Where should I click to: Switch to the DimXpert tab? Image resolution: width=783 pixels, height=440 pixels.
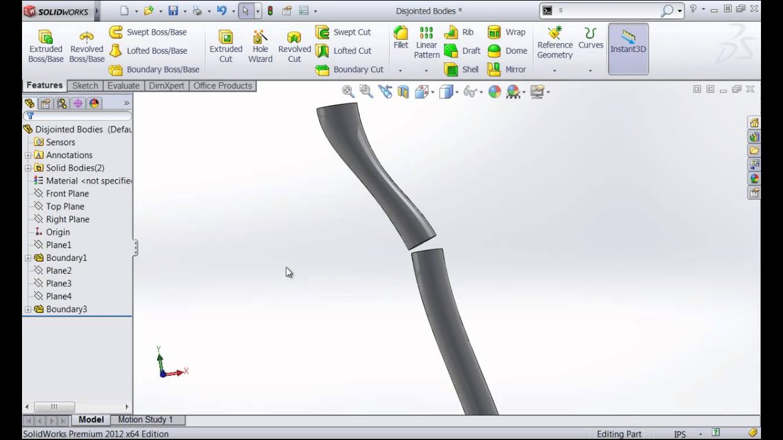click(166, 86)
